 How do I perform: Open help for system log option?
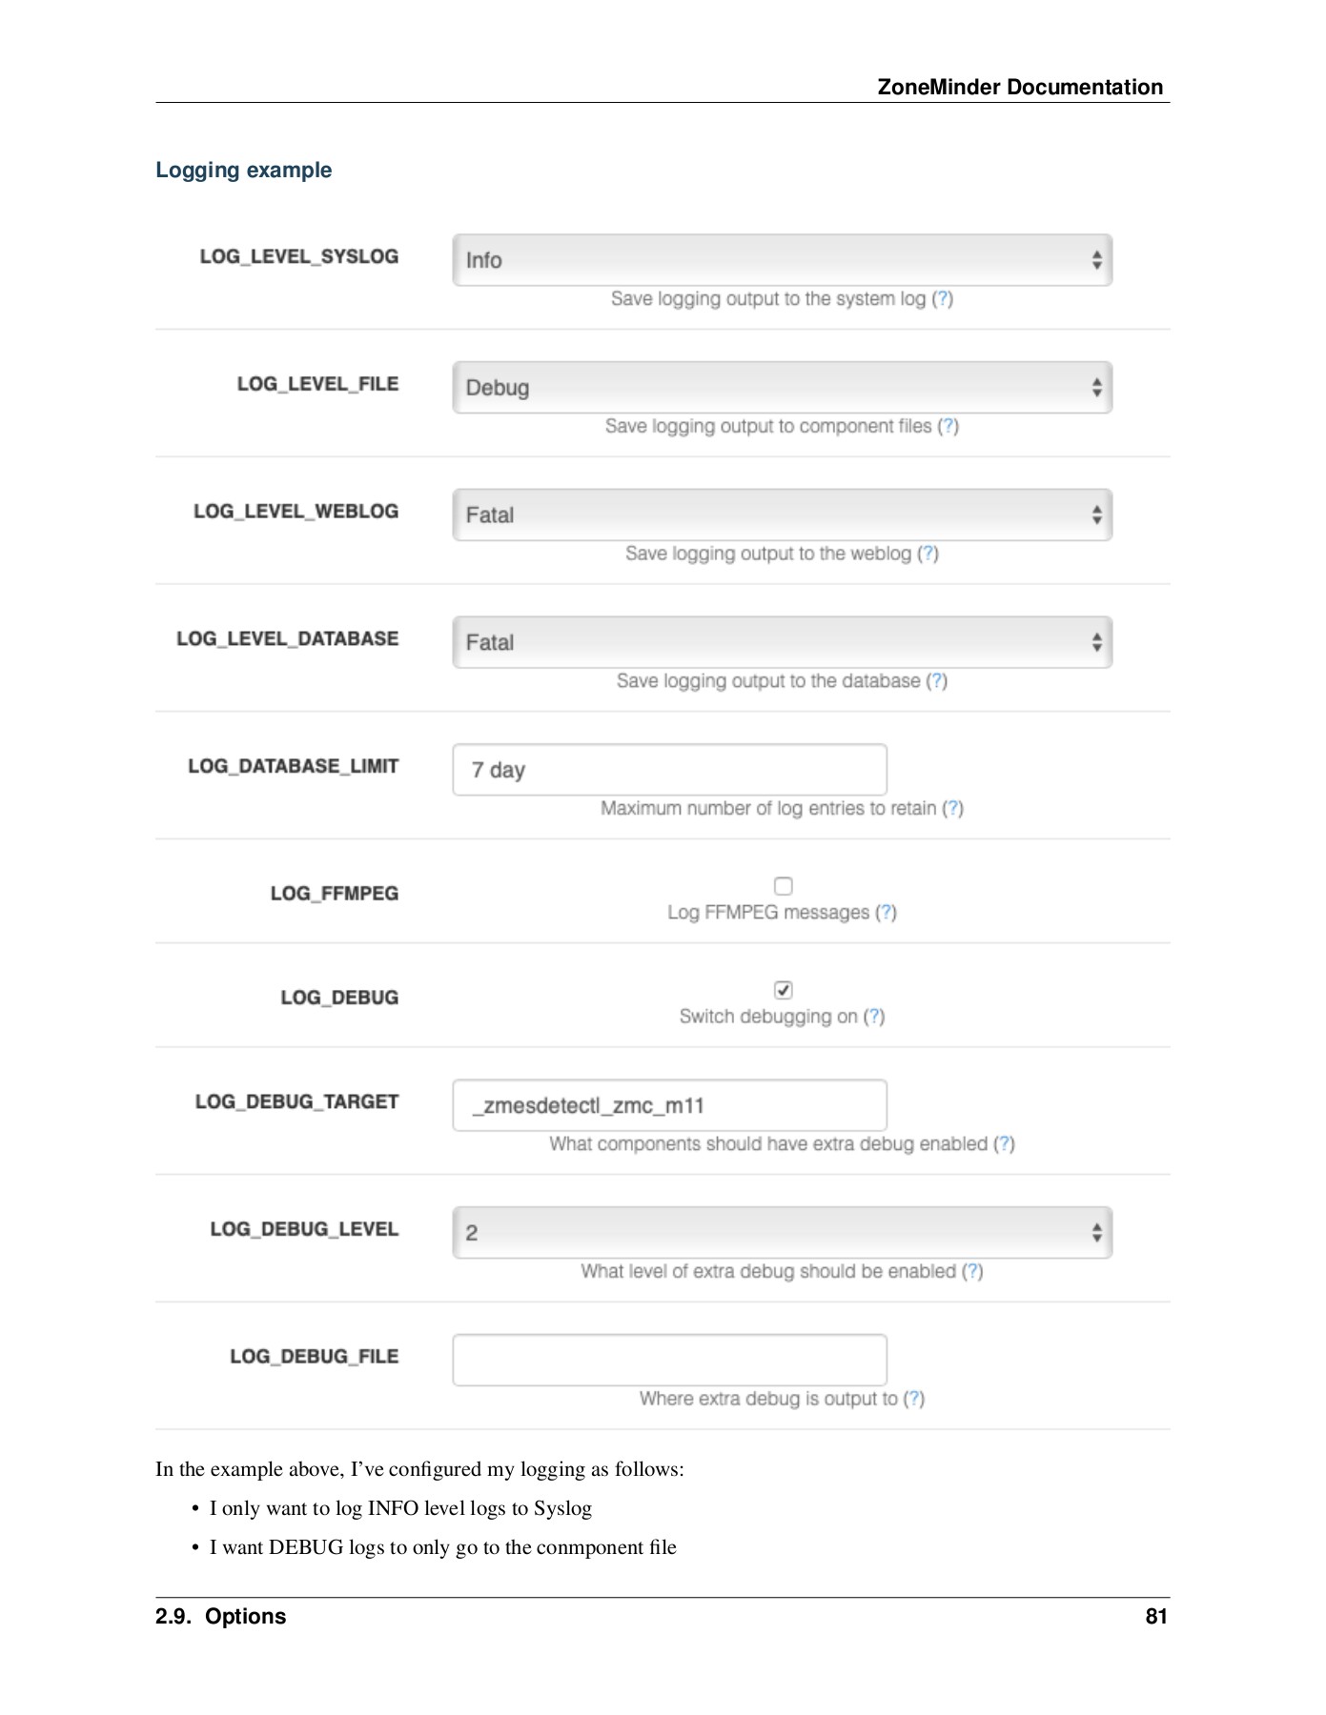pyautogui.click(x=943, y=299)
